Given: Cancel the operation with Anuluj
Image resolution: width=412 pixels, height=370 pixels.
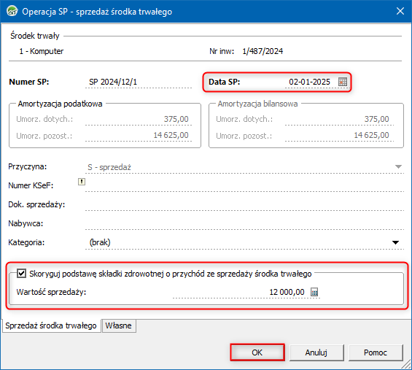Looking at the screenshot, I should [x=316, y=352].
